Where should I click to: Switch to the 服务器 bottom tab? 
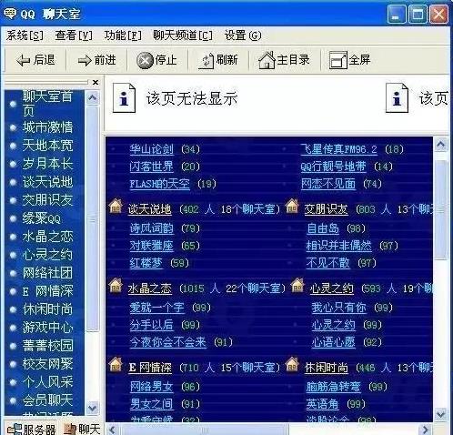click(32, 429)
